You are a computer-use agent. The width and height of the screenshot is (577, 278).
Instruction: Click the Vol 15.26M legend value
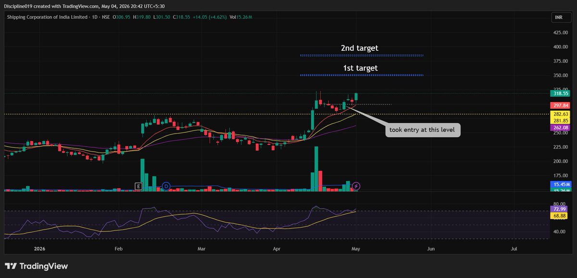coord(240,17)
